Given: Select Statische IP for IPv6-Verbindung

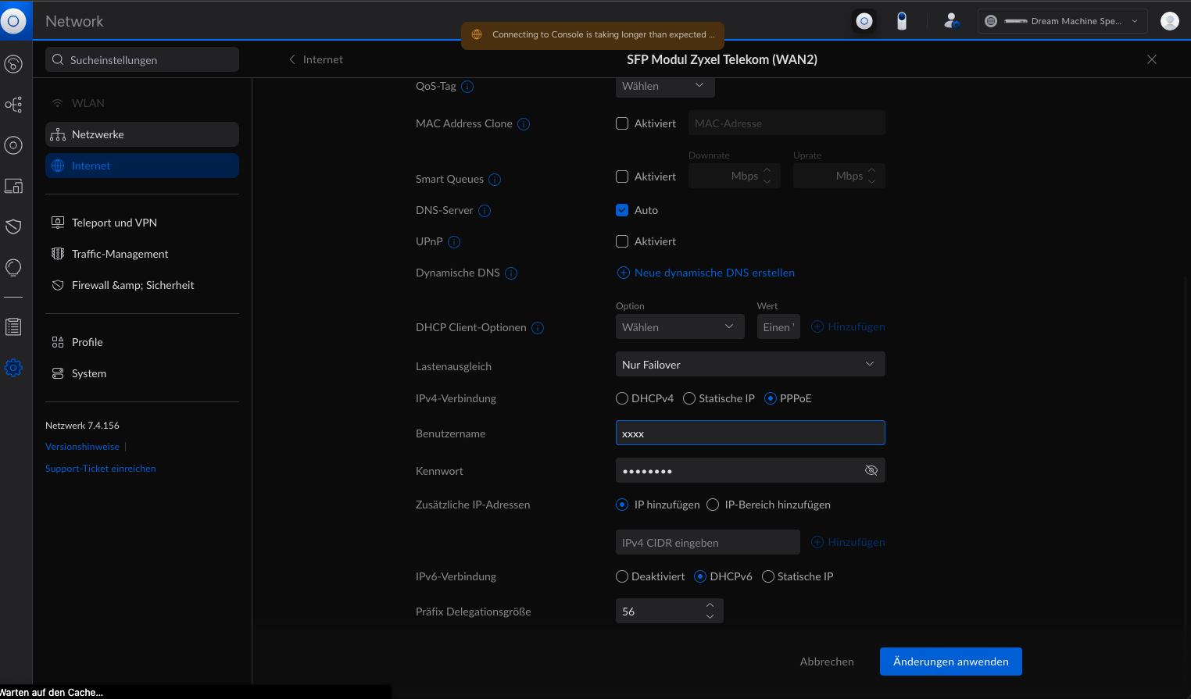Looking at the screenshot, I should coord(768,576).
